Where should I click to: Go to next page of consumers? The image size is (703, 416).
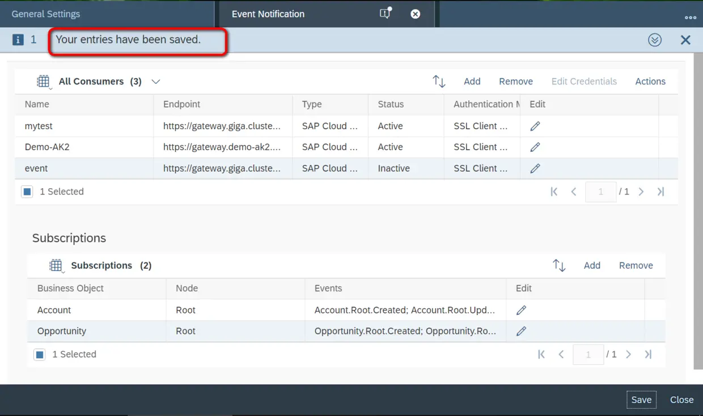point(641,192)
